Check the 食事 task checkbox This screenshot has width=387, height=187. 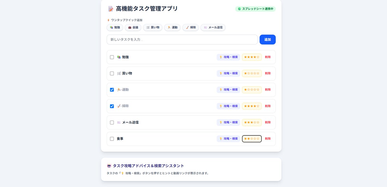pyautogui.click(x=112, y=139)
